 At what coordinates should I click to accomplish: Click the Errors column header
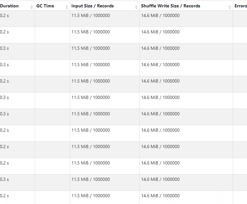(241, 6)
